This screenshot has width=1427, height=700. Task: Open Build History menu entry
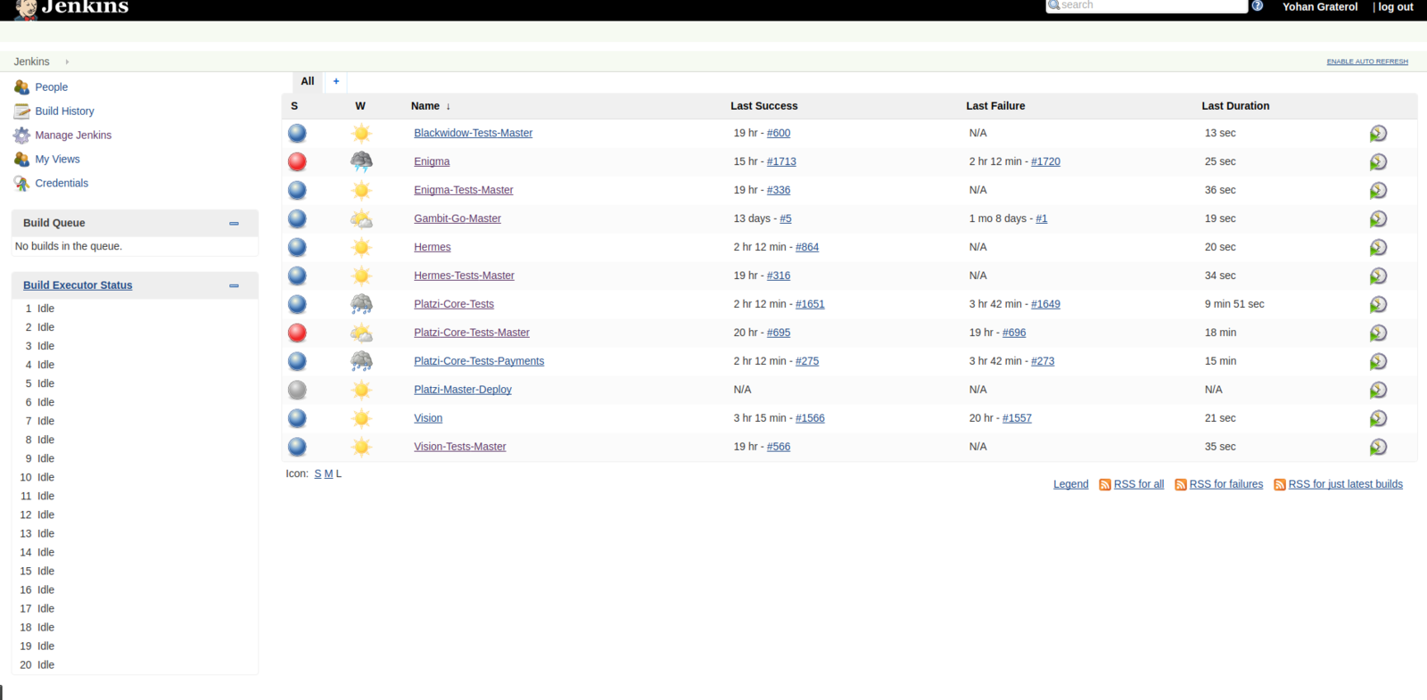coord(64,111)
